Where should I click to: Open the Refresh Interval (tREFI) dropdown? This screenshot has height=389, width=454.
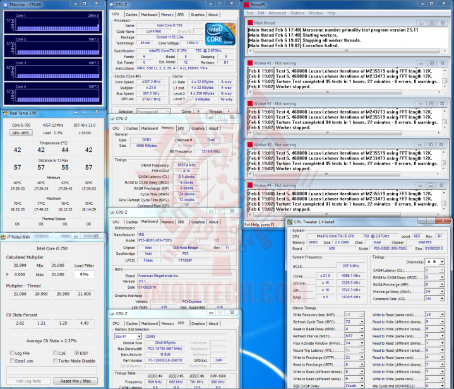pyautogui.click(x=362, y=336)
